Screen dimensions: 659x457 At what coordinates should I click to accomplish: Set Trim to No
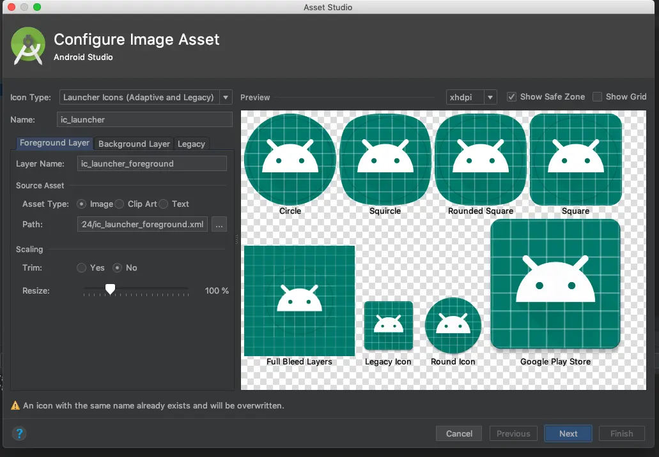[x=117, y=267]
